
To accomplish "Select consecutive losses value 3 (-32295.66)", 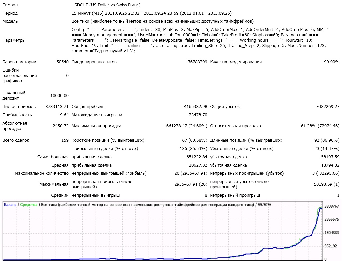I will [x=326, y=173].
